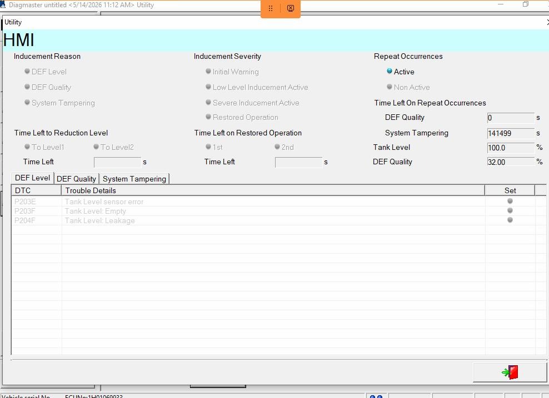Click the Diagmaster app icon in title bar
Viewport: 549px width, 398px height.
[x=3, y=5]
